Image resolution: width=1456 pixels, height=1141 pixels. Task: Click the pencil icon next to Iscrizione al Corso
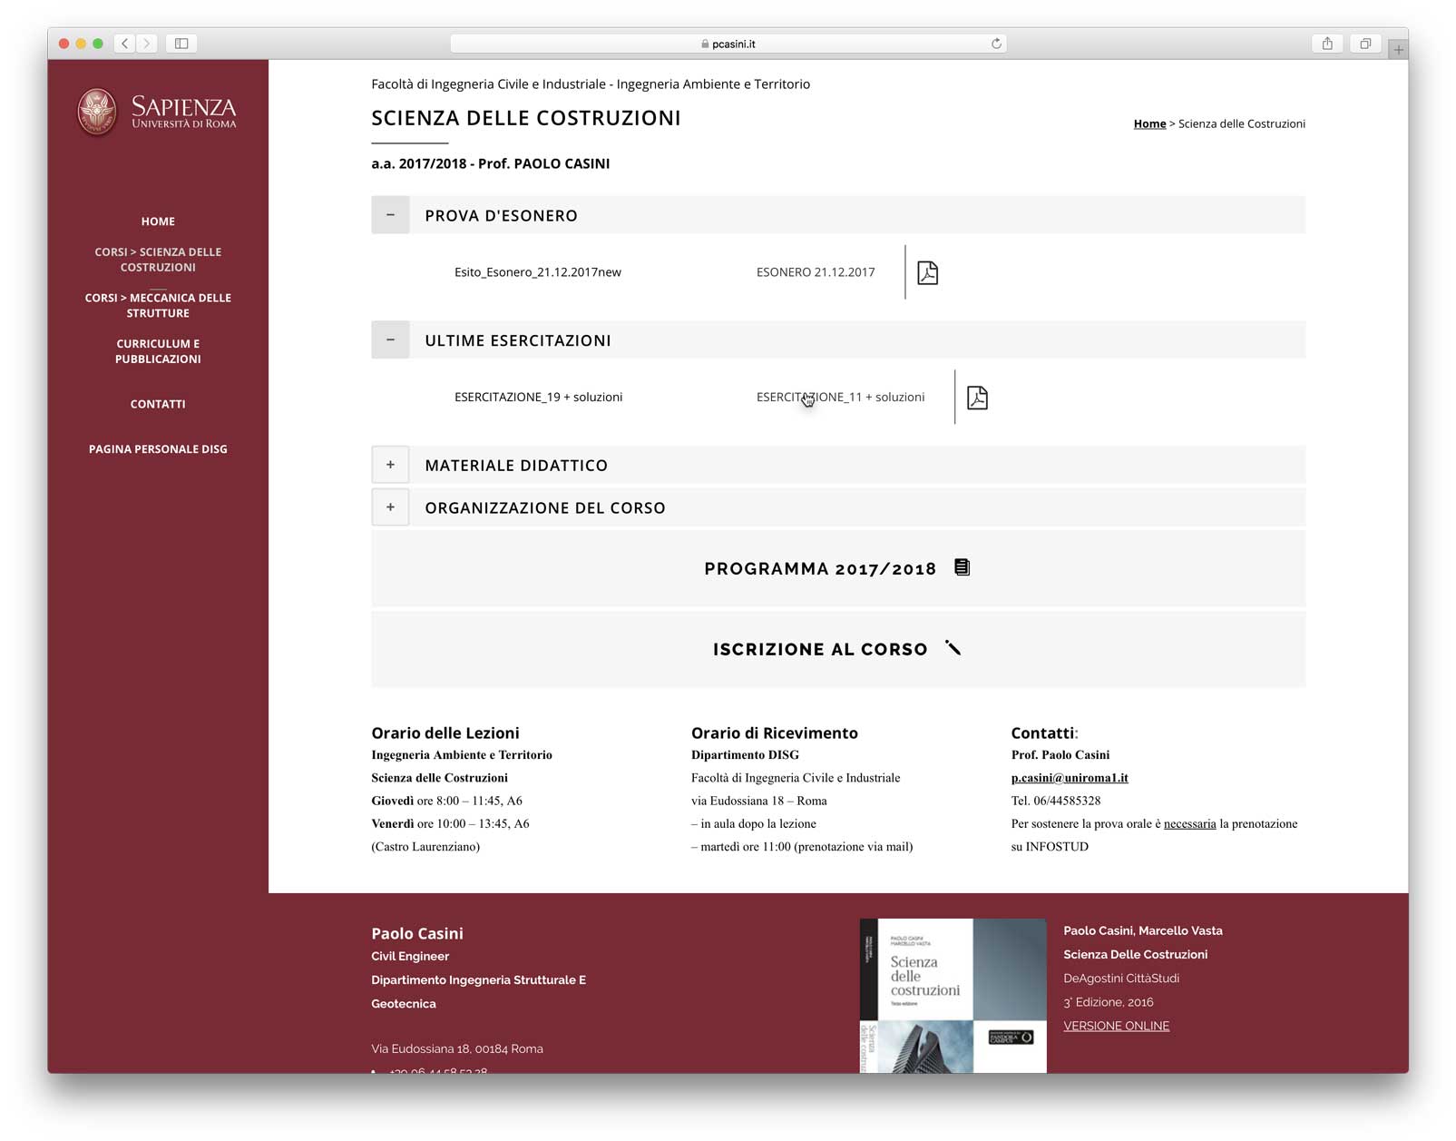click(953, 648)
